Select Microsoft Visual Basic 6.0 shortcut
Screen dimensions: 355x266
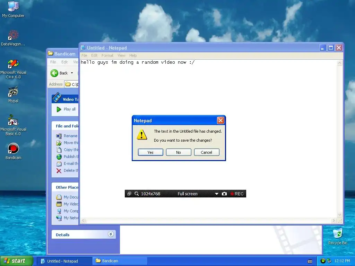tap(13, 125)
